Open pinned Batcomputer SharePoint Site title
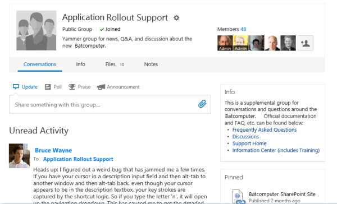 (282, 194)
